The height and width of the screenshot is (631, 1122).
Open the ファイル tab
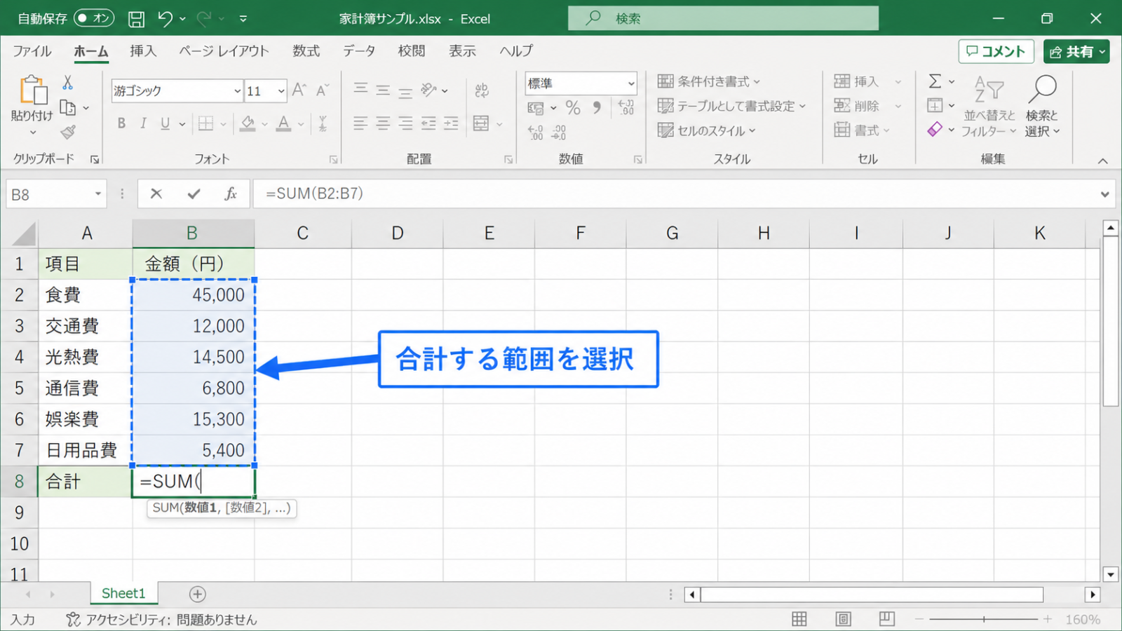(x=32, y=51)
